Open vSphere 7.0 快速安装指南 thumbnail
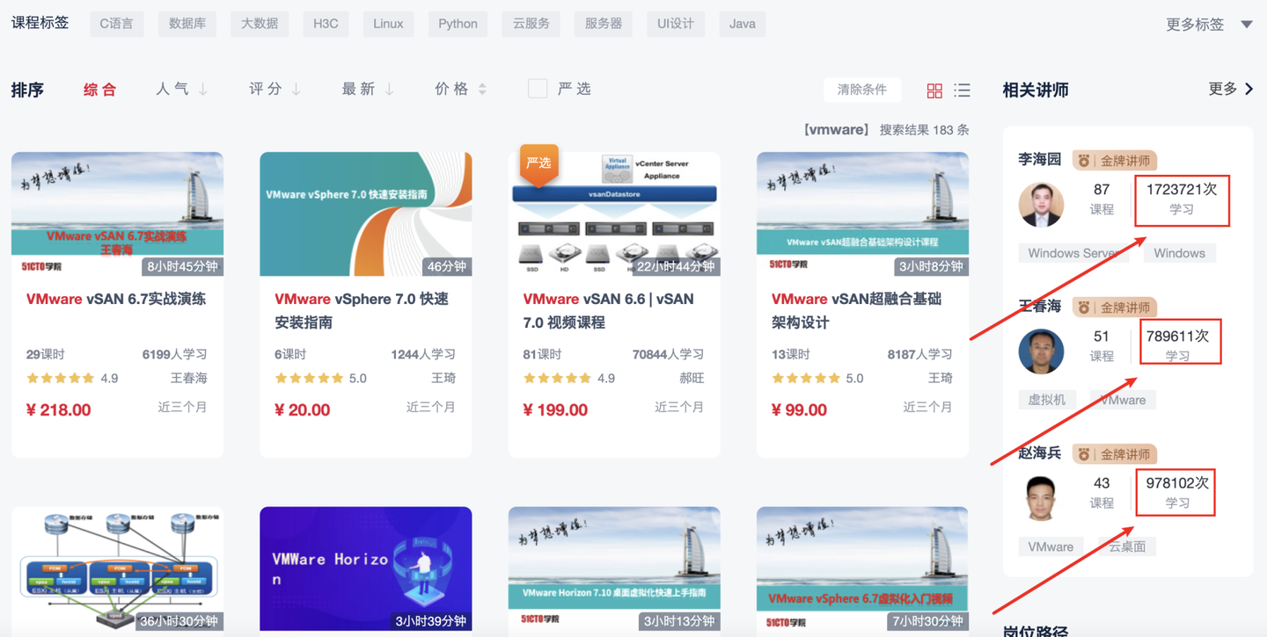Screen dimensions: 1267x637 pyautogui.click(x=366, y=214)
